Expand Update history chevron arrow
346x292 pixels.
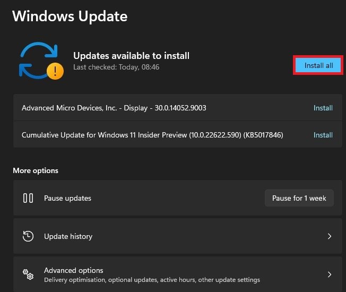330,236
